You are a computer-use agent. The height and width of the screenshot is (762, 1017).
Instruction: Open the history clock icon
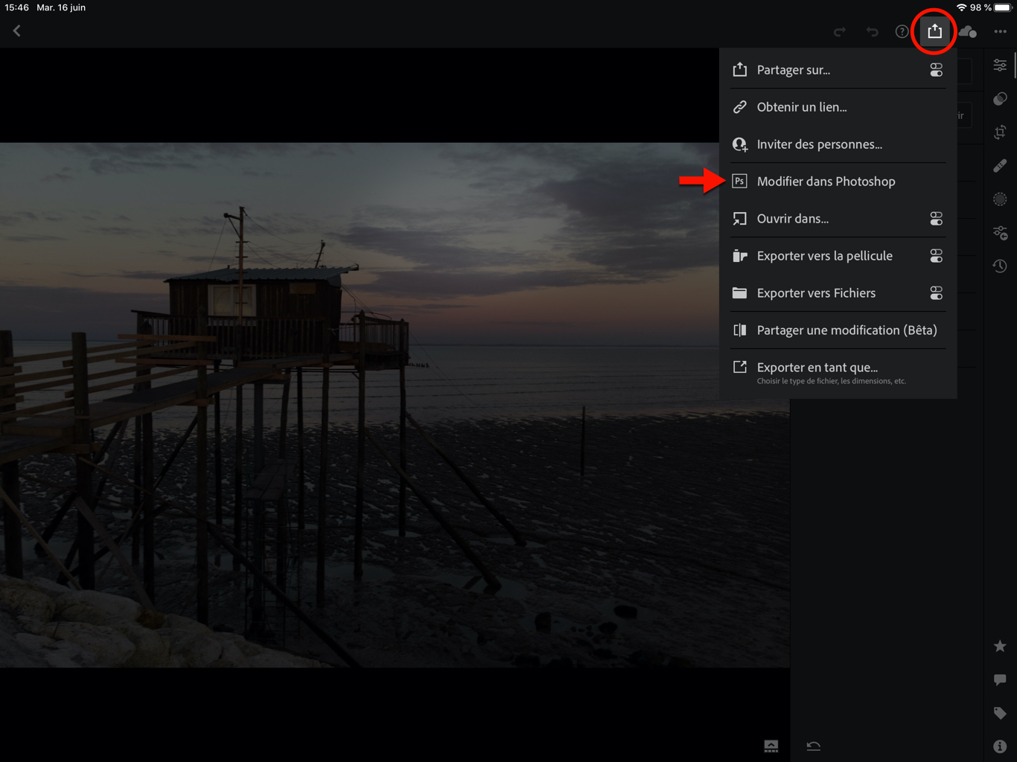pyautogui.click(x=1000, y=266)
